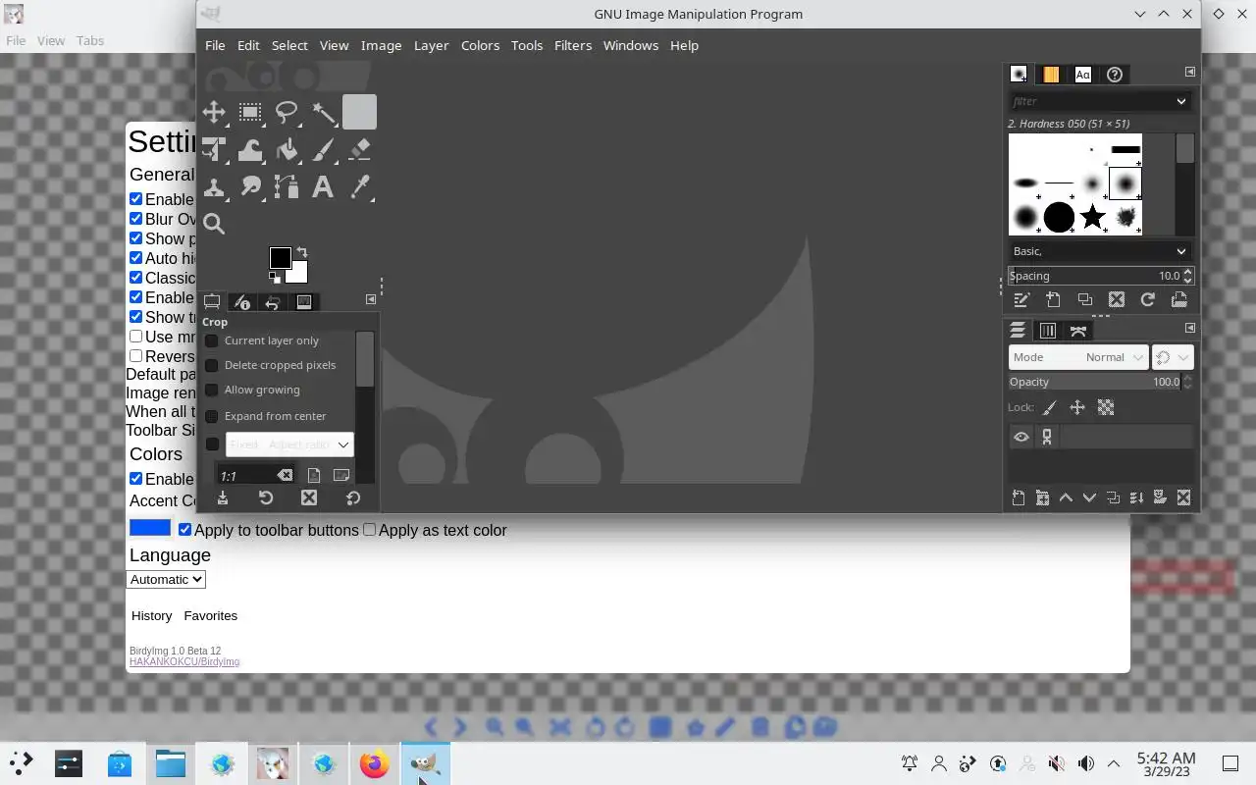The height and width of the screenshot is (785, 1256).
Task: Delete layer icon in Layers panel
Action: click(x=1183, y=497)
